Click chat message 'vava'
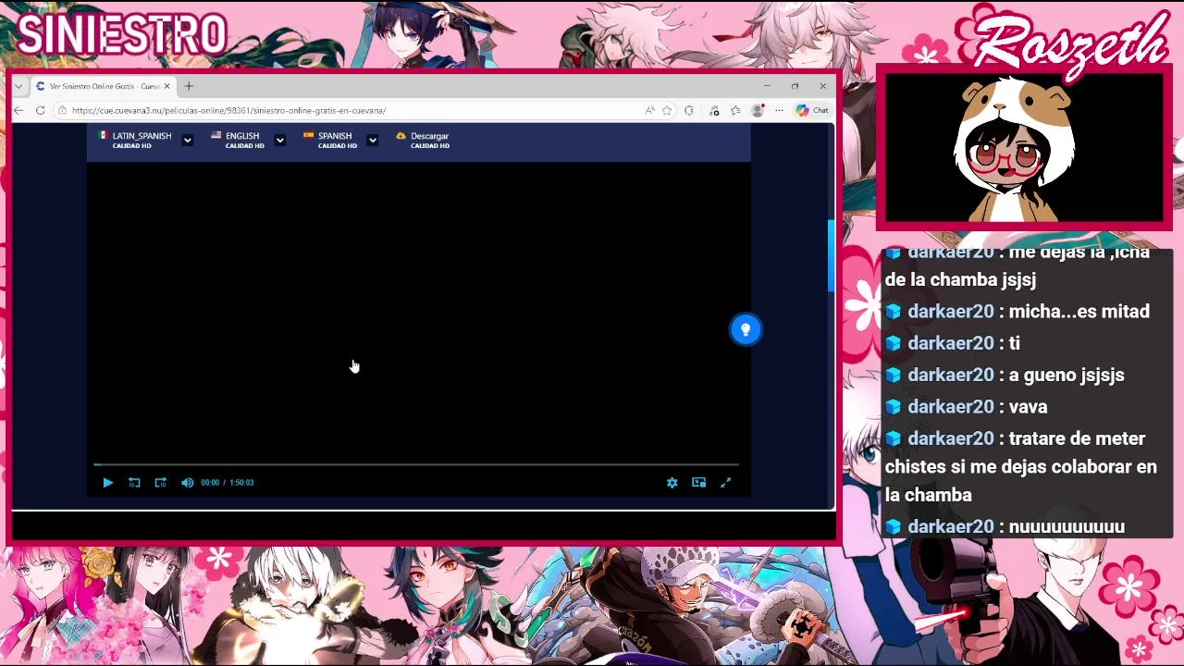 click(x=1028, y=406)
